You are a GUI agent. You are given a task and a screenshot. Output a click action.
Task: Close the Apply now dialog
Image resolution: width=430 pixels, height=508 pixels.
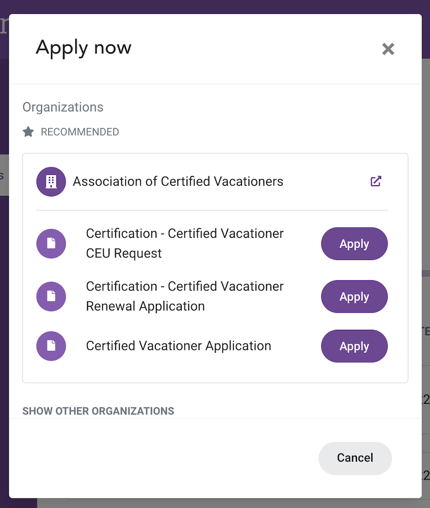tap(388, 50)
